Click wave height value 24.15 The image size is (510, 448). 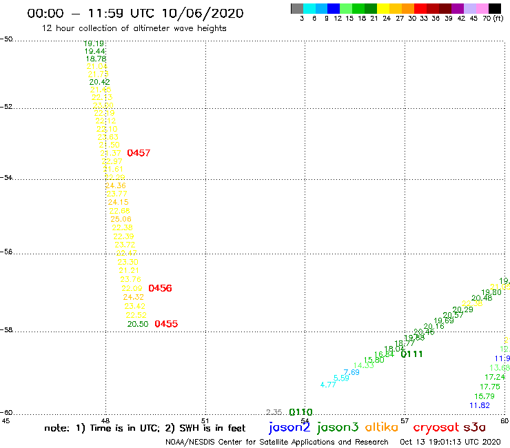point(119,202)
